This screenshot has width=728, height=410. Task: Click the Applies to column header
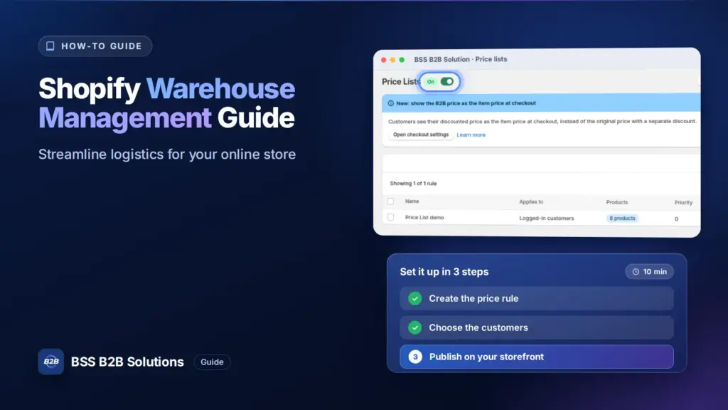[531, 201]
